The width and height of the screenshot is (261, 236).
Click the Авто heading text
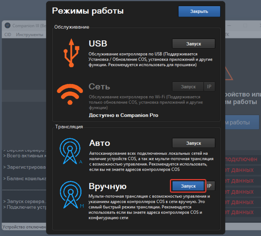(x=99, y=143)
